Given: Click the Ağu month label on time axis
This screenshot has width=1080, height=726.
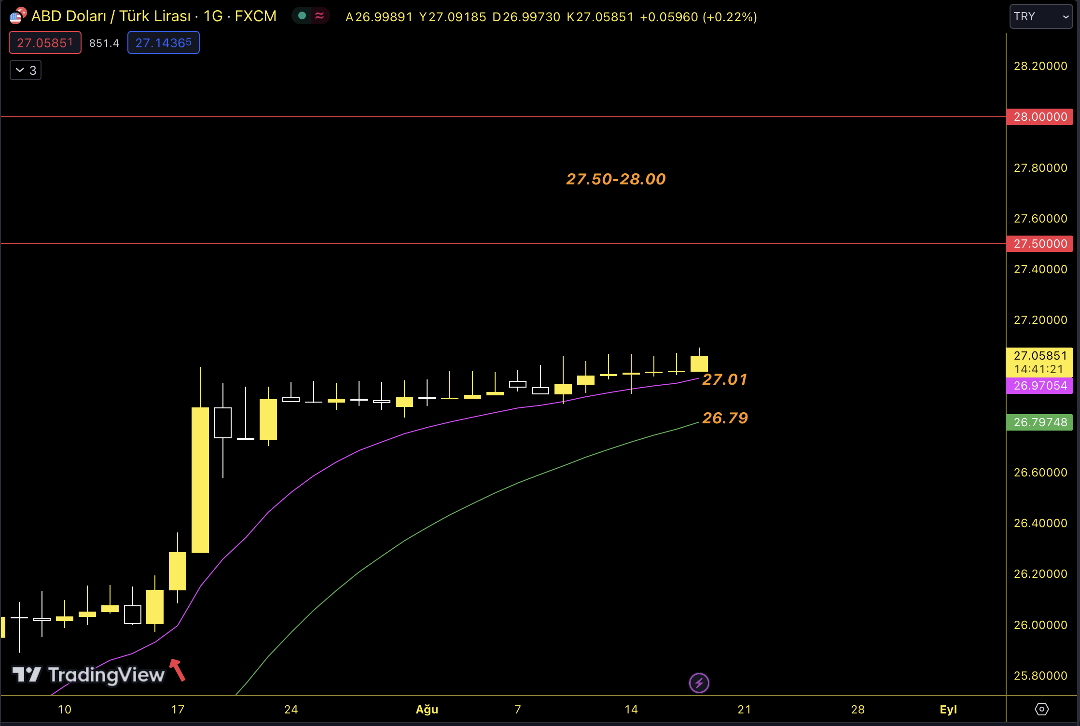Looking at the screenshot, I should [427, 709].
